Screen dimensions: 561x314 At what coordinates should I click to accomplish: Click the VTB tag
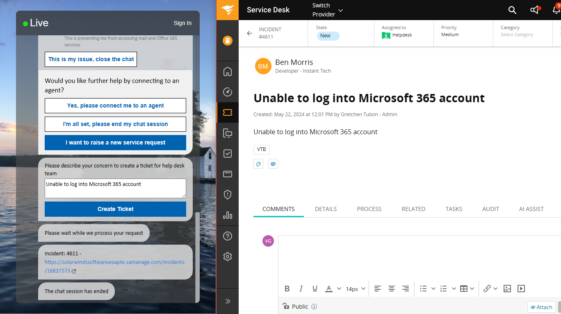(x=262, y=149)
